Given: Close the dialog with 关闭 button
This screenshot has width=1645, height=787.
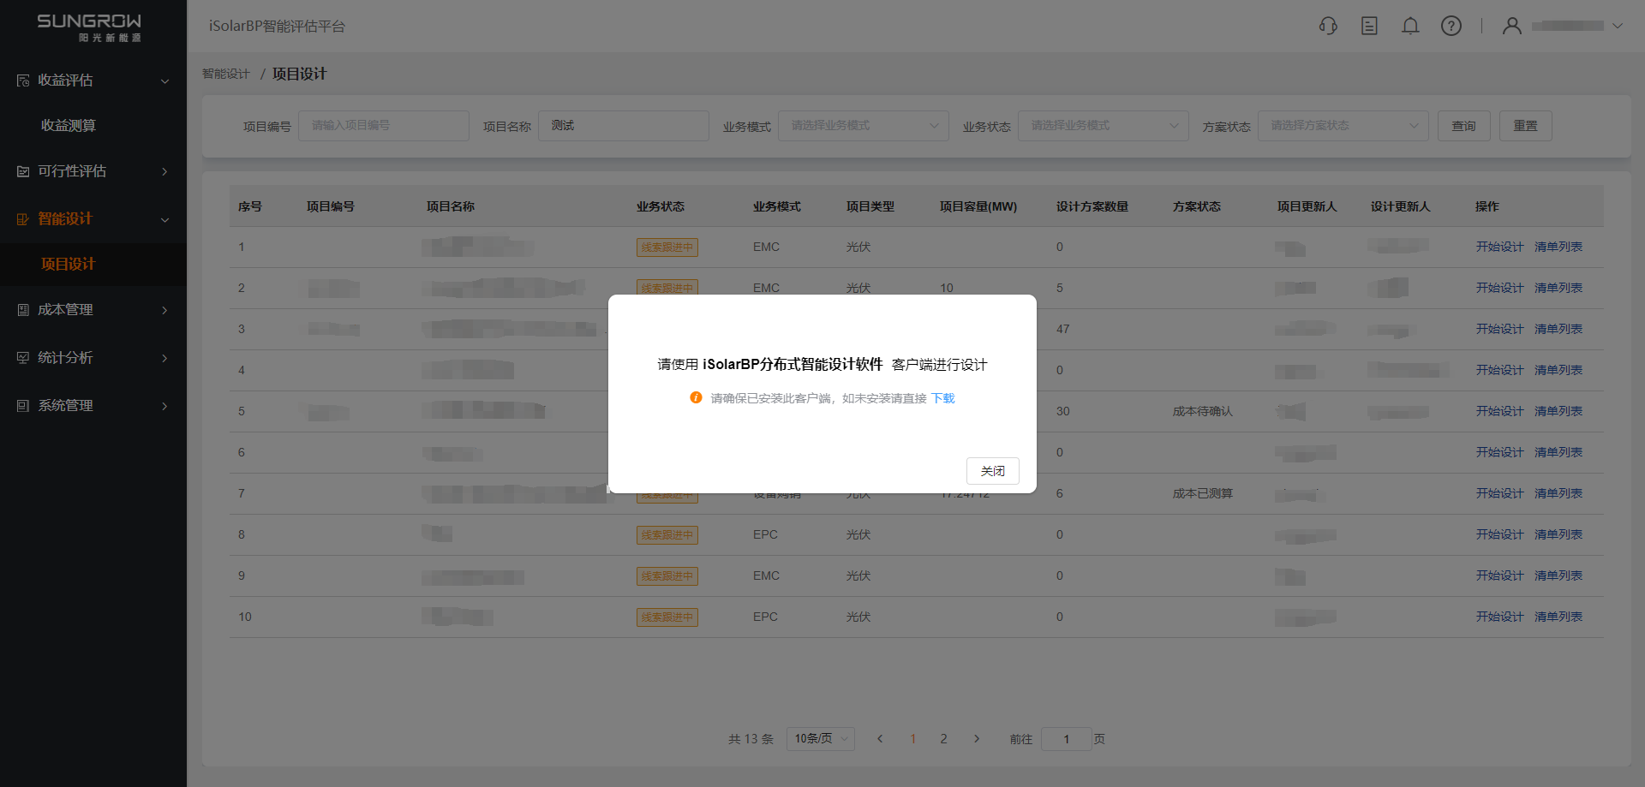Looking at the screenshot, I should tap(993, 471).
